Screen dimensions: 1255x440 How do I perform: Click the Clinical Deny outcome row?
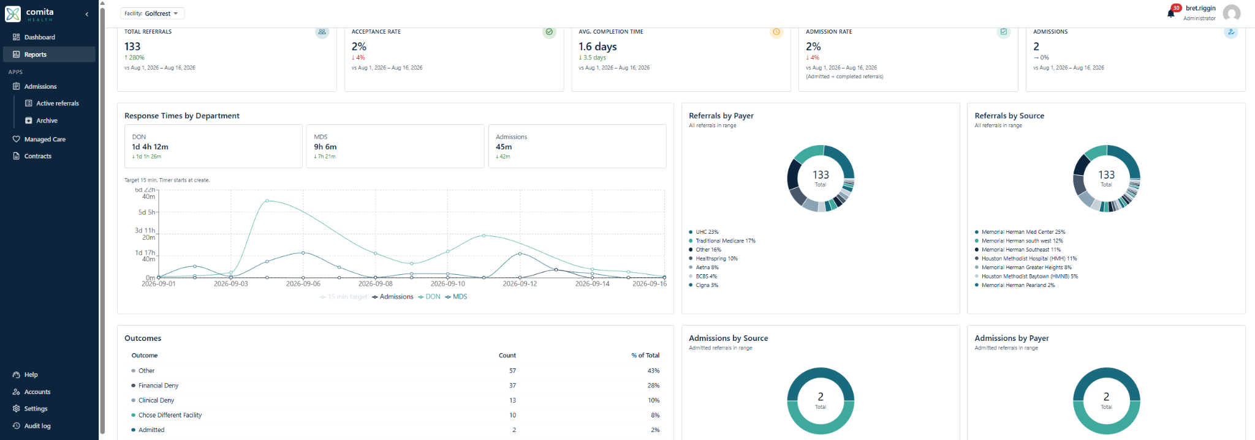395,400
